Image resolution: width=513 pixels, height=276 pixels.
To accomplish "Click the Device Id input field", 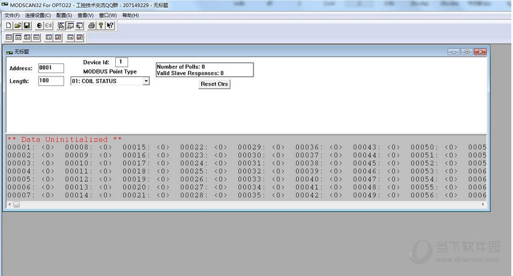I will tap(121, 62).
